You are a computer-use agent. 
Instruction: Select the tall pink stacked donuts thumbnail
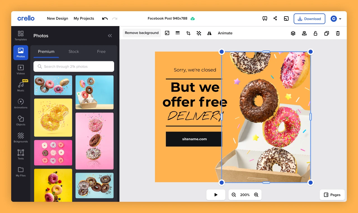tap(95, 141)
